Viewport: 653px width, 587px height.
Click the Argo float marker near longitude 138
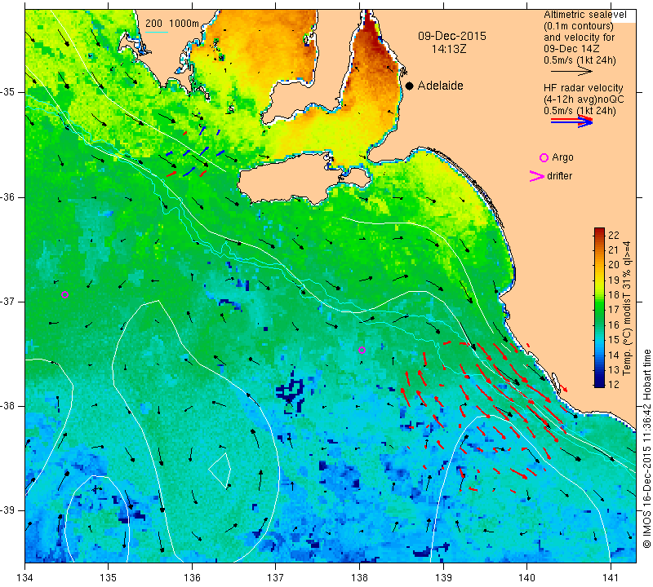[x=362, y=351]
